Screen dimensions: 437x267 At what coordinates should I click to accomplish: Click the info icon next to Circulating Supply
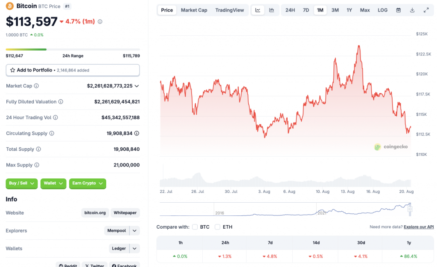coord(51,133)
